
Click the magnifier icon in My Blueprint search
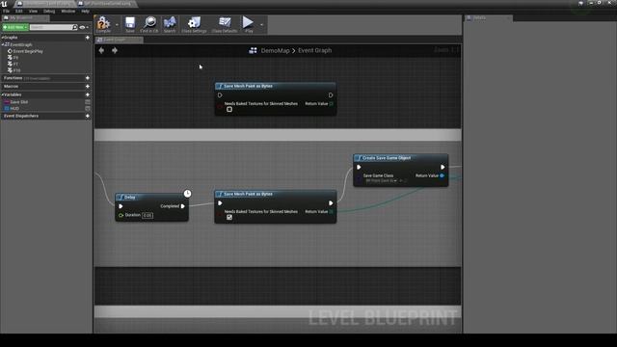[x=75, y=27]
